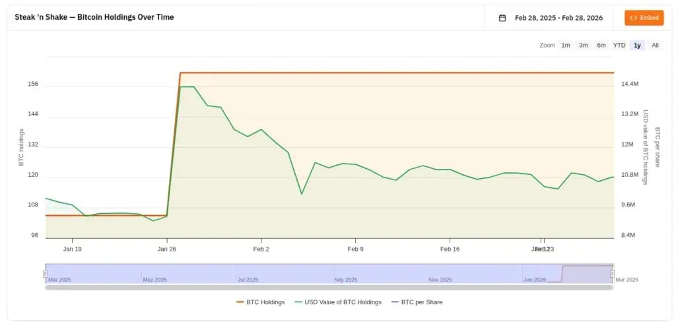Click the green line's peak after Jan 26
Viewport: 676px width, 326px height.
tap(187, 86)
